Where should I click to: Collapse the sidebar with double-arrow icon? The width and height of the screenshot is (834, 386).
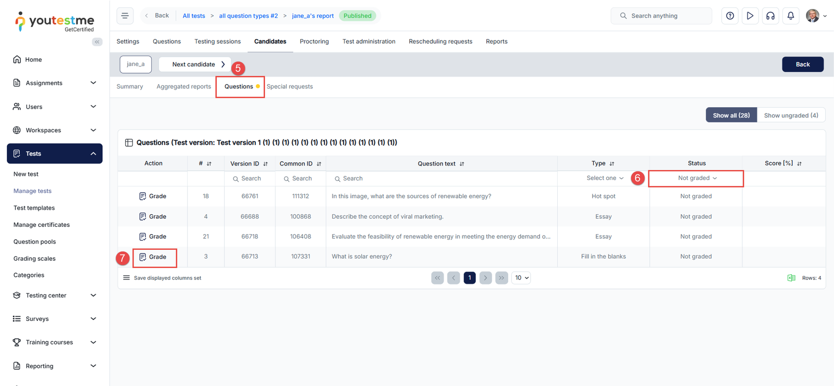click(x=97, y=42)
